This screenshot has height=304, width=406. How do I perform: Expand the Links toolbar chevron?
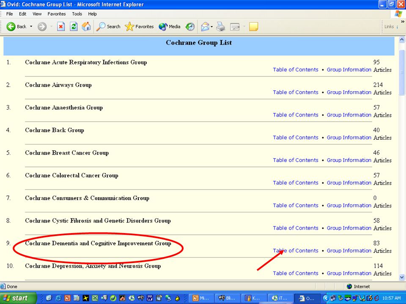(403, 22)
